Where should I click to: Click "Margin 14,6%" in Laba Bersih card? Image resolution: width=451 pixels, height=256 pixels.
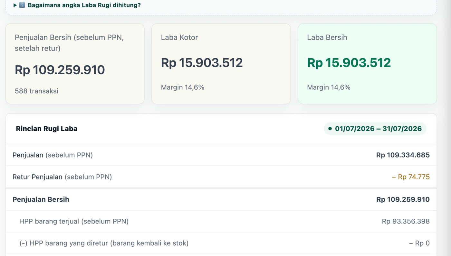pyautogui.click(x=329, y=87)
